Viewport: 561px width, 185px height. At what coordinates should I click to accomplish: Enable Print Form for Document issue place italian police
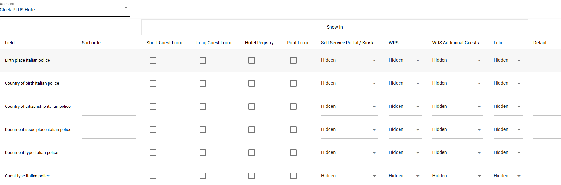coord(293,130)
